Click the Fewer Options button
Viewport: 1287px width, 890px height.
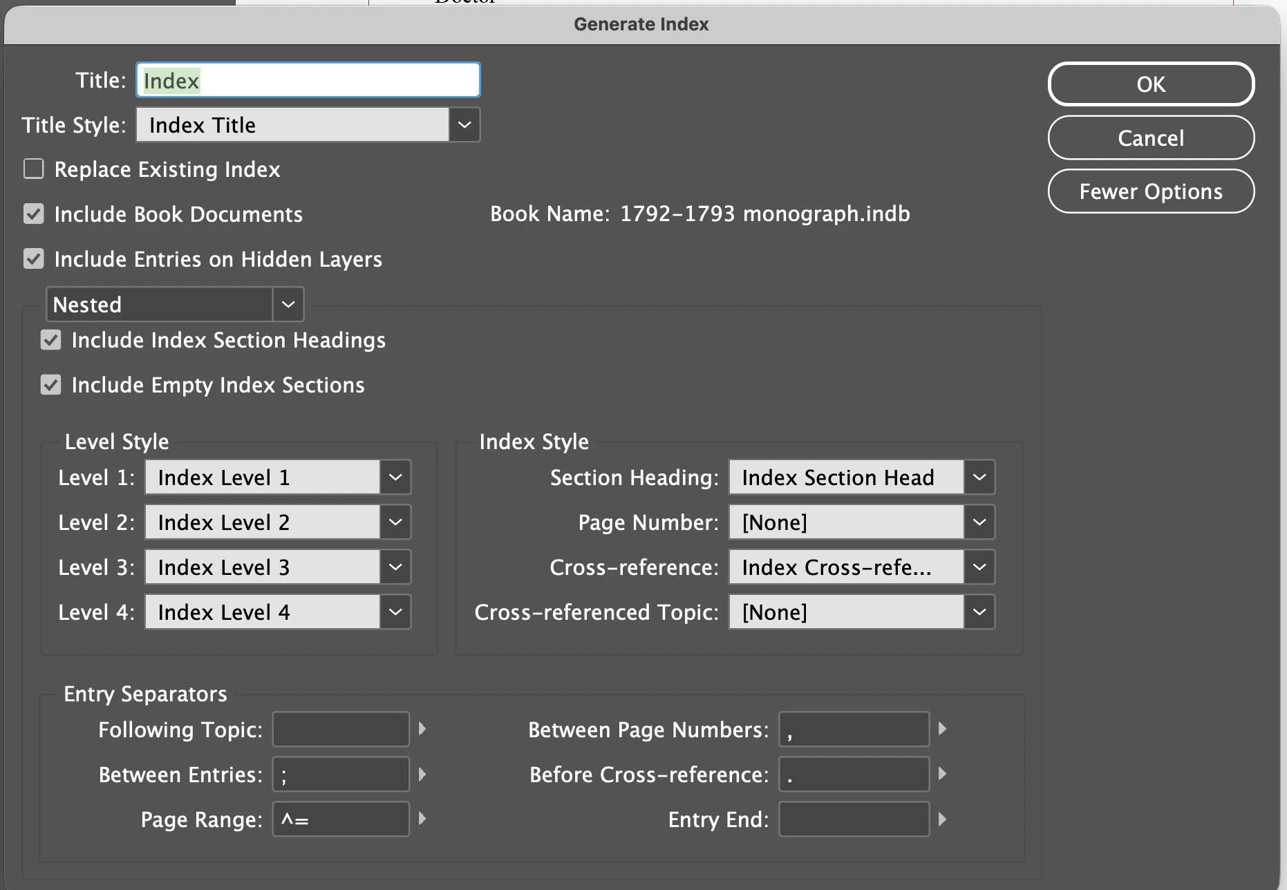(1151, 191)
